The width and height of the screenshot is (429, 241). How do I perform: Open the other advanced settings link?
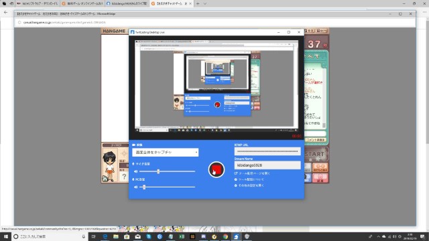click(x=249, y=185)
